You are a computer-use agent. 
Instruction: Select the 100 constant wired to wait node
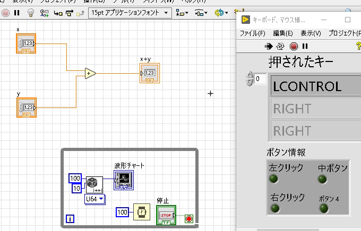(122, 212)
